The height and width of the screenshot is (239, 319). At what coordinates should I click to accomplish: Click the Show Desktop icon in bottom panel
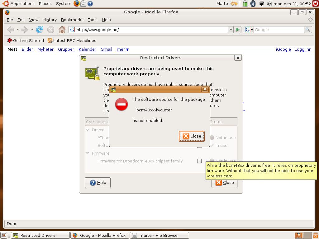(4, 235)
